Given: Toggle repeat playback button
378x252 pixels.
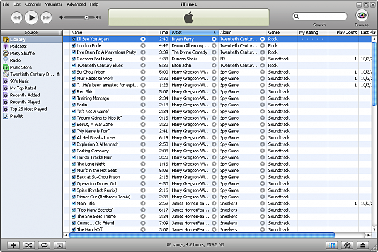Looking at the screenshot, I should tap(44, 245).
